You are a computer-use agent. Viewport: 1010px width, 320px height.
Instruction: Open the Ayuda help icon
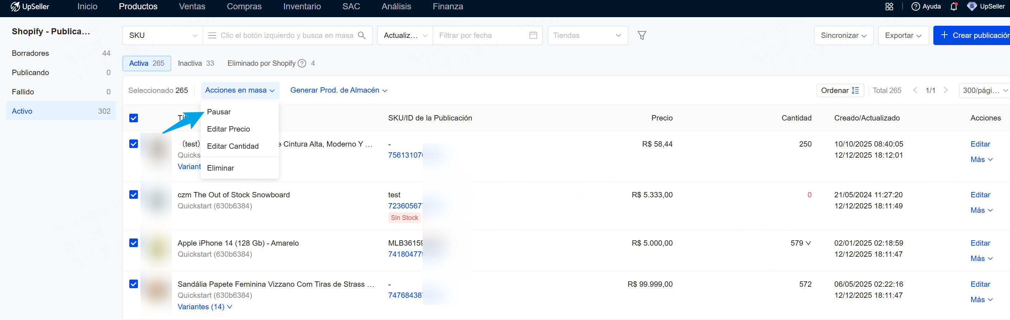(915, 7)
